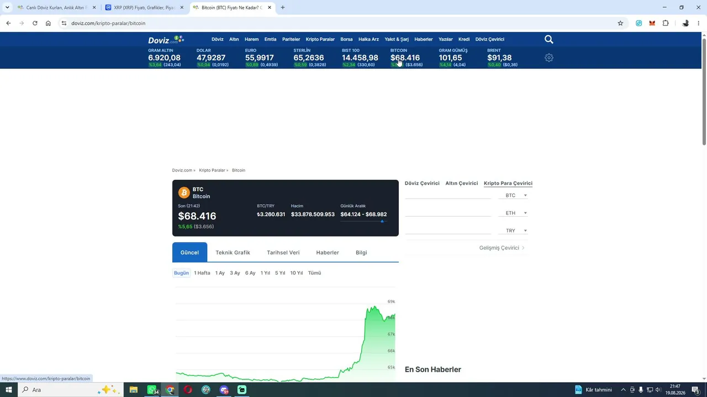Viewport: 707px width, 397px height.
Task: Bookmark this page with star icon
Action: [x=620, y=23]
